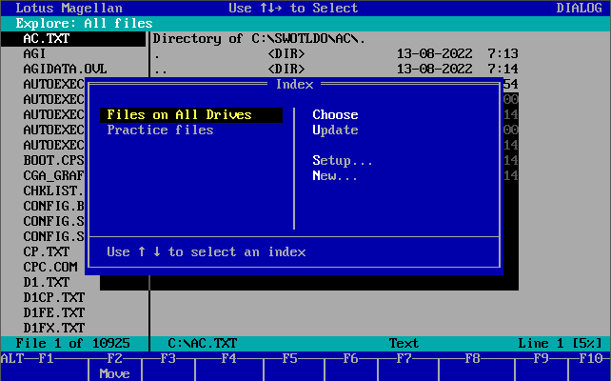Click the ALT indicator in the key bar
Viewport: 611px width, 381px height.
click(12, 359)
